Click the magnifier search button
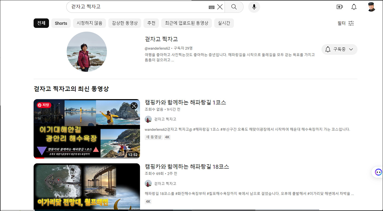The height and width of the screenshot is (211, 383). click(234, 7)
